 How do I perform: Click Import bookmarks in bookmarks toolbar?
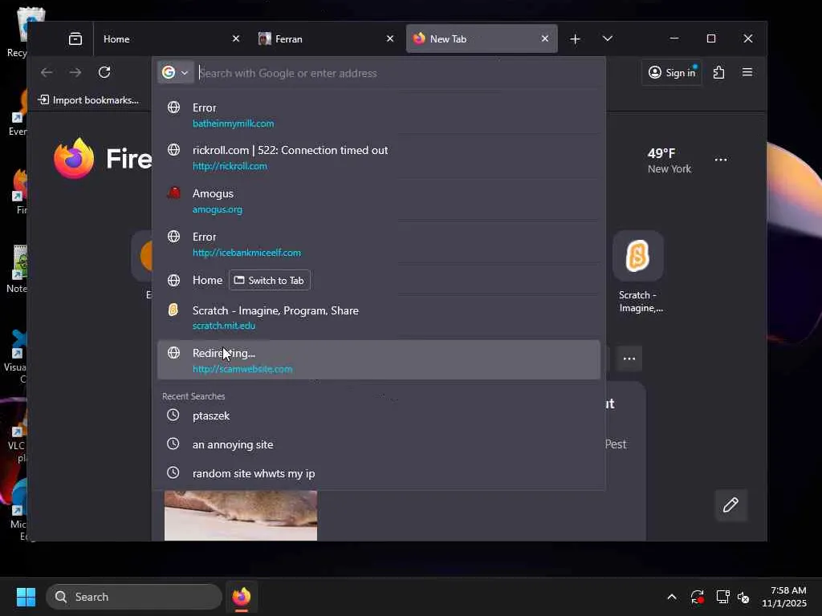click(x=89, y=100)
